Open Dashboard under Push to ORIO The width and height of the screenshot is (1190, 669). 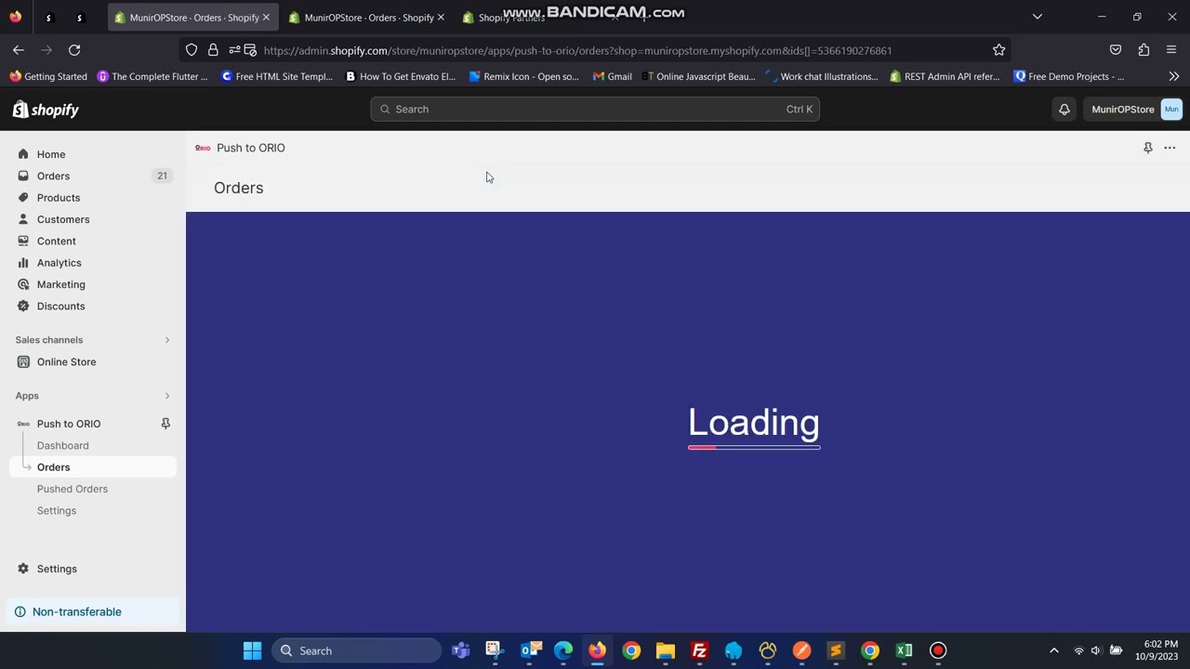click(x=63, y=445)
